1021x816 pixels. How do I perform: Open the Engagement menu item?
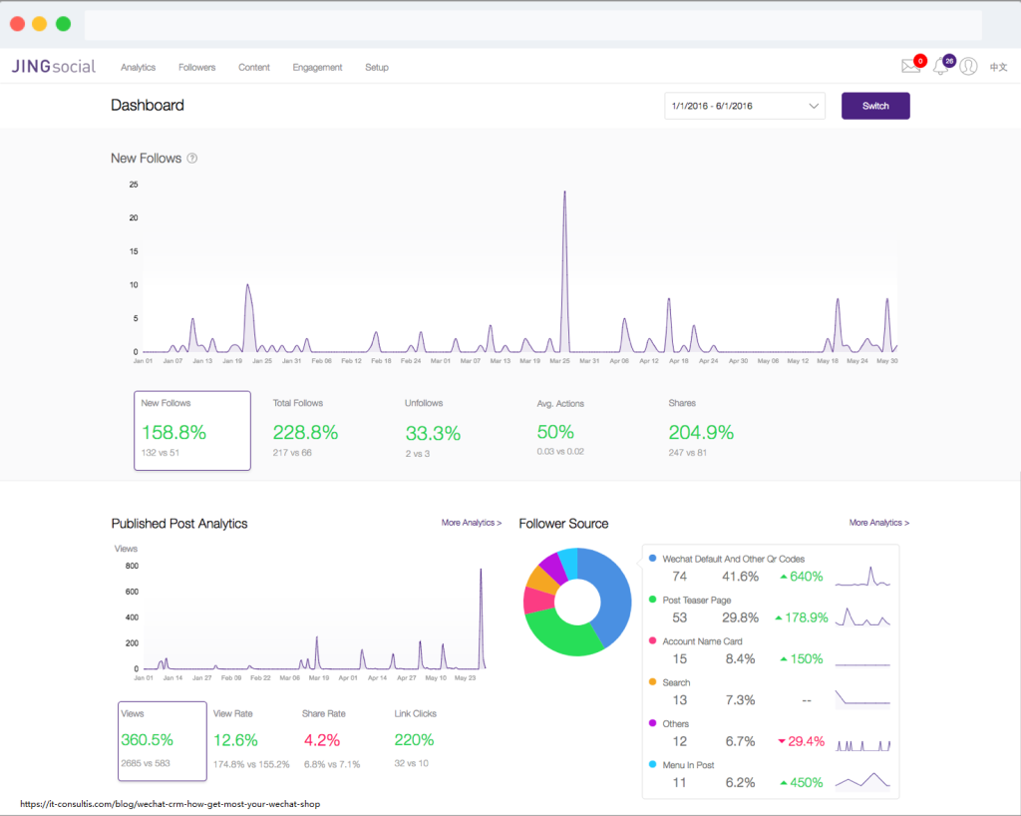click(x=317, y=67)
